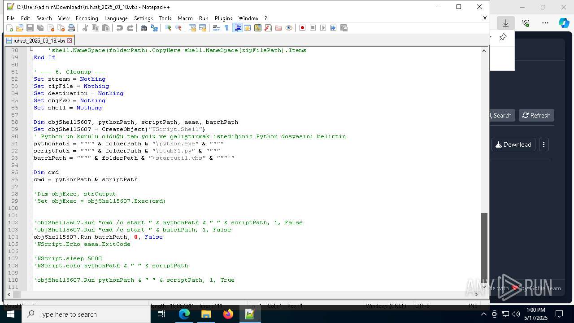Click the Cut scissors icon

tap(85, 28)
